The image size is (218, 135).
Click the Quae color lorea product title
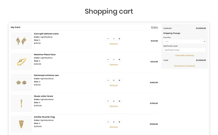pos(43,96)
